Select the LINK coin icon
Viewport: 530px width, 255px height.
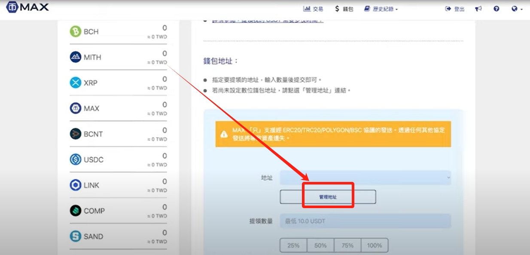click(x=76, y=185)
